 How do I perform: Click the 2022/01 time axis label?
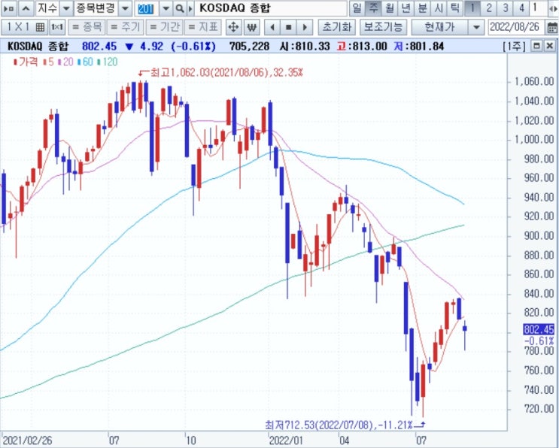(286, 440)
